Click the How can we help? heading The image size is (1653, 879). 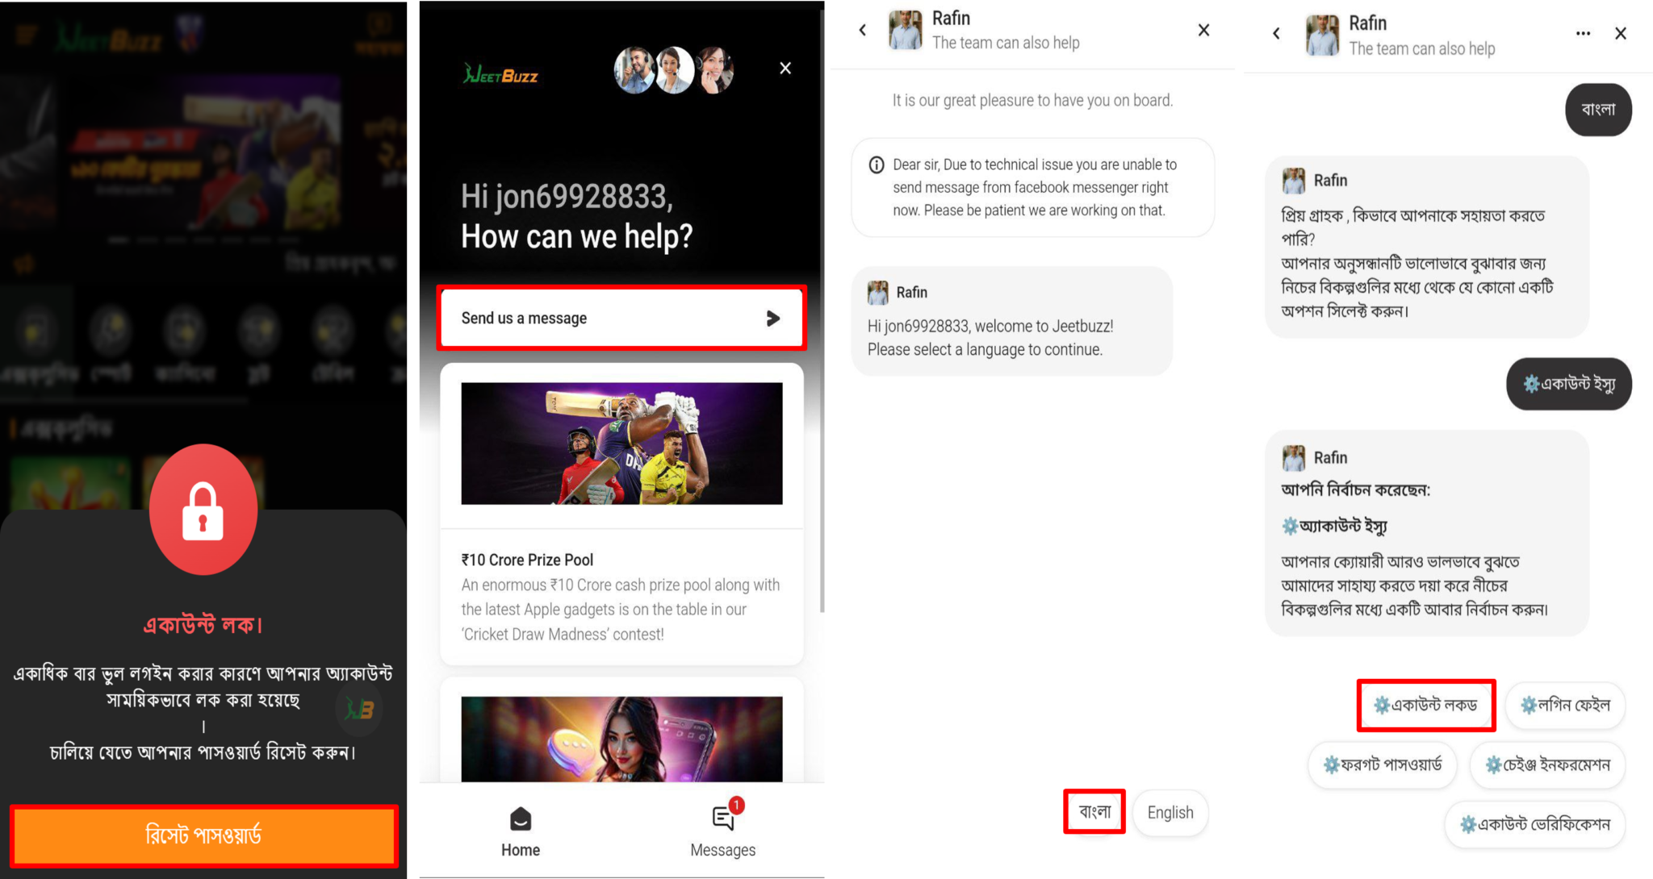(x=576, y=236)
